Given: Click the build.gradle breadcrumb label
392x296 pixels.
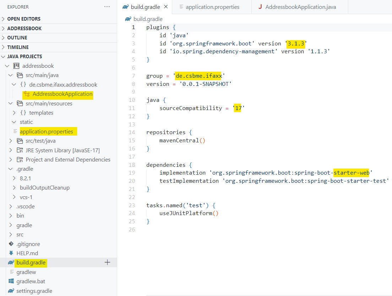Looking at the screenshot, I should tap(148, 19).
